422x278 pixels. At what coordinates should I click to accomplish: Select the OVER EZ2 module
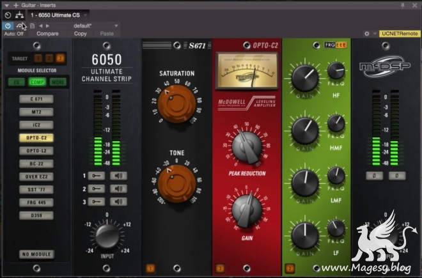click(36, 176)
